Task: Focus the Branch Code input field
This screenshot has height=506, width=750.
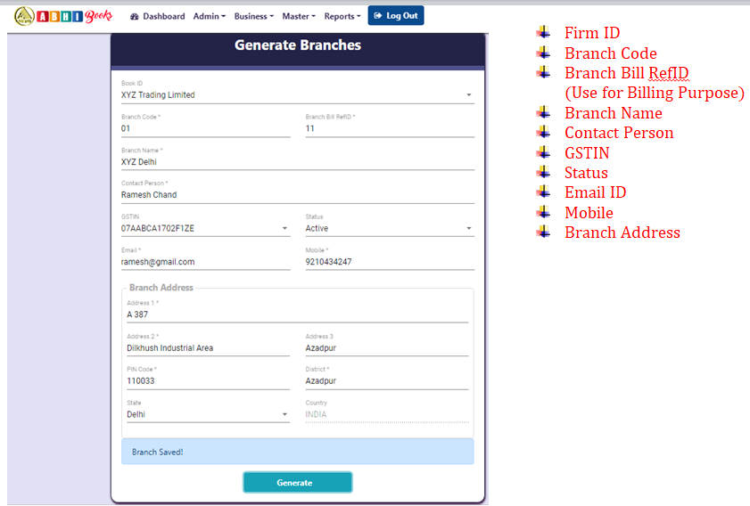Action: pos(205,128)
